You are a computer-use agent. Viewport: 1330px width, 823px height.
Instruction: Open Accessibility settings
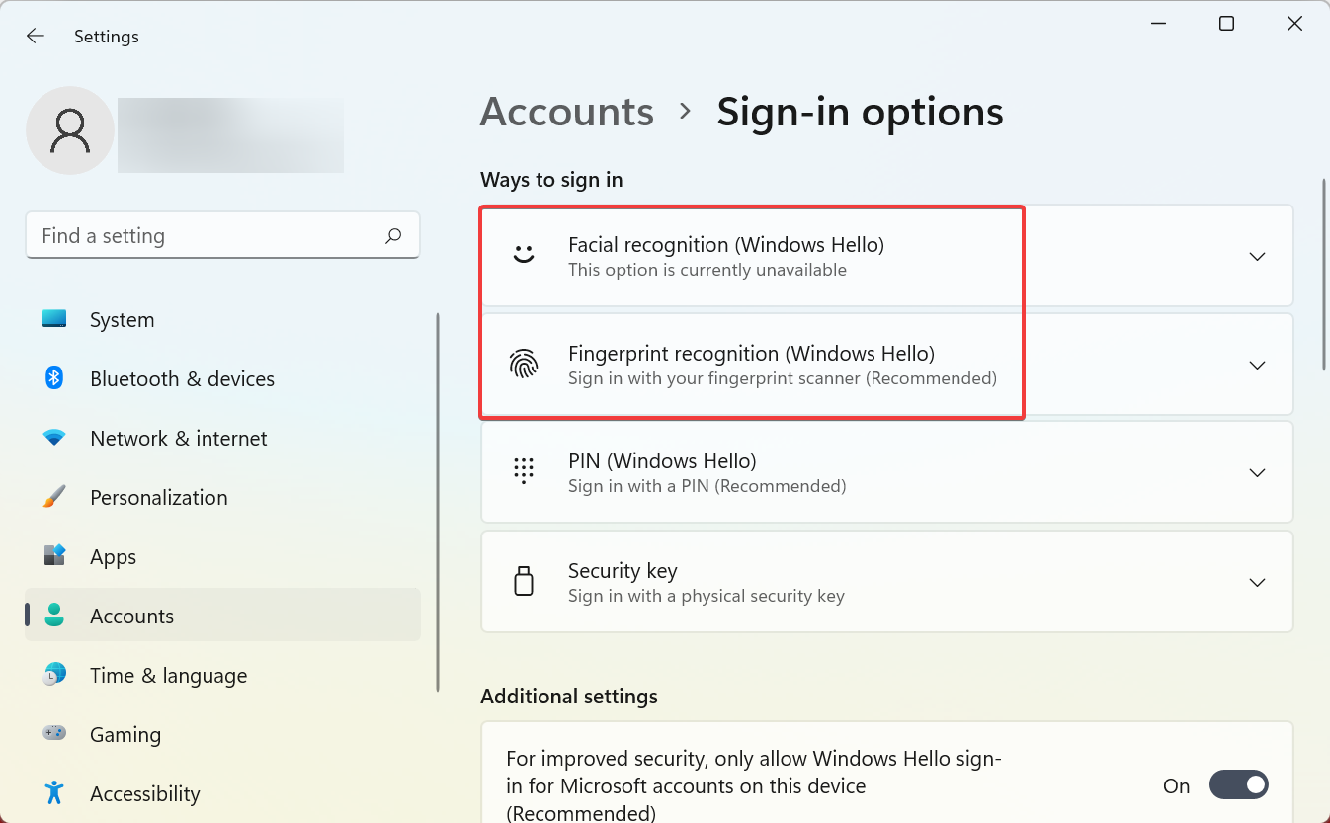(x=144, y=793)
